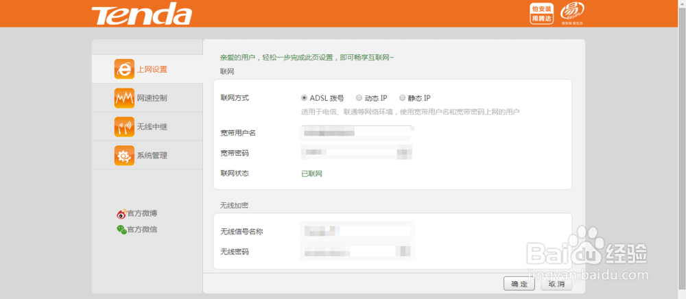Click the Tenda logo in header
This screenshot has width=686, height=299.
click(x=141, y=14)
